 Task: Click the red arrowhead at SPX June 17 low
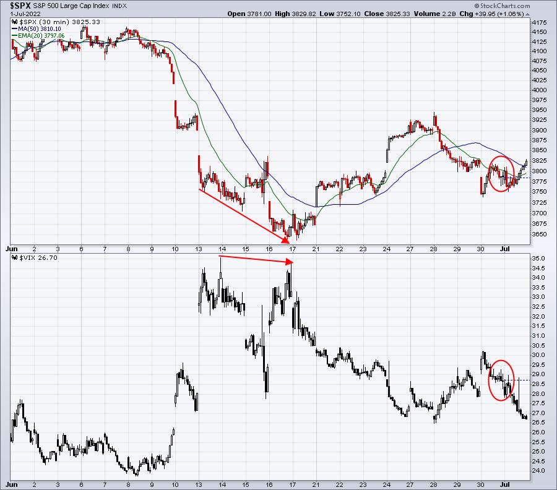[x=287, y=239]
